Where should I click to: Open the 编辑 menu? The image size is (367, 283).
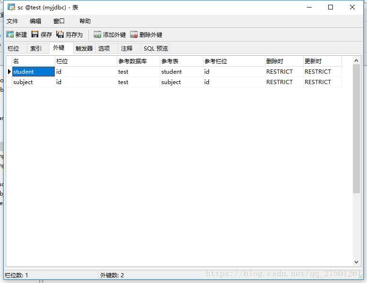[35, 21]
